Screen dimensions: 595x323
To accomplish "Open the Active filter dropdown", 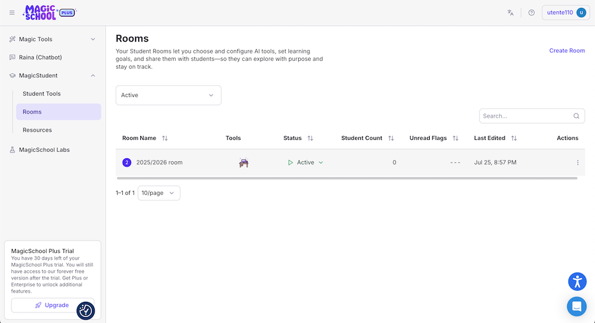I will [169, 95].
